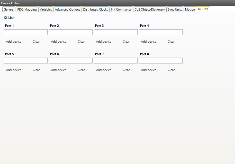Image resolution: width=235 pixels, height=164 pixels.
Task: Go to Advanced Options tab
Action: 68,10
